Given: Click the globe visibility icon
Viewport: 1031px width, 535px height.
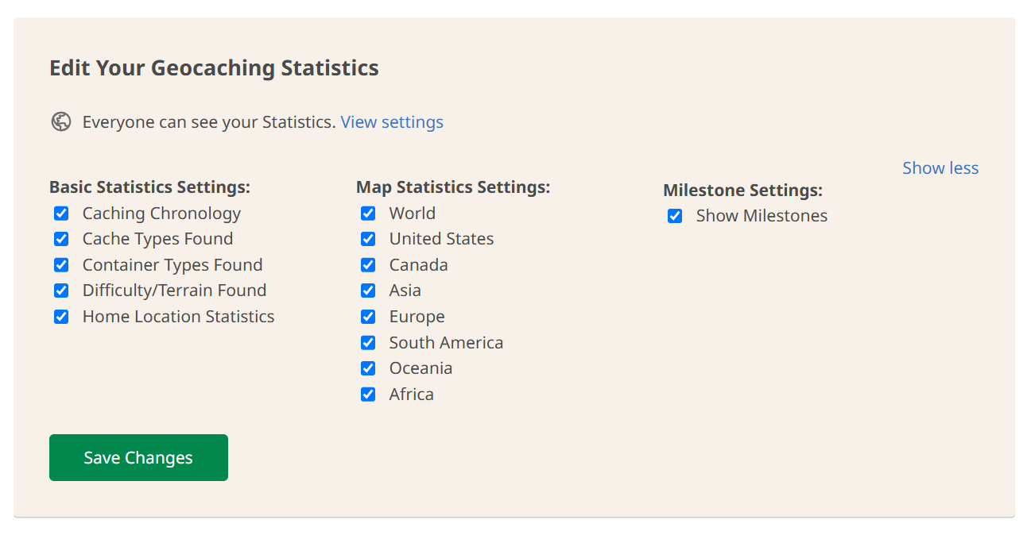Looking at the screenshot, I should 61,122.
